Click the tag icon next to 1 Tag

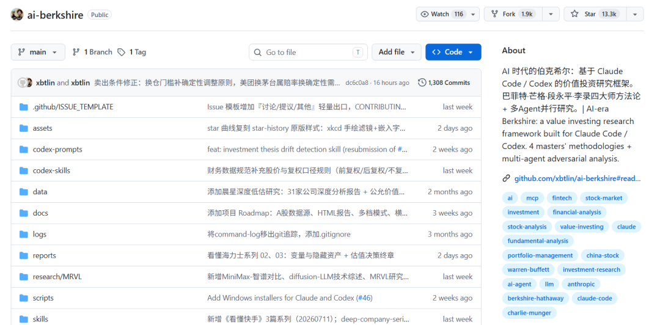click(121, 52)
